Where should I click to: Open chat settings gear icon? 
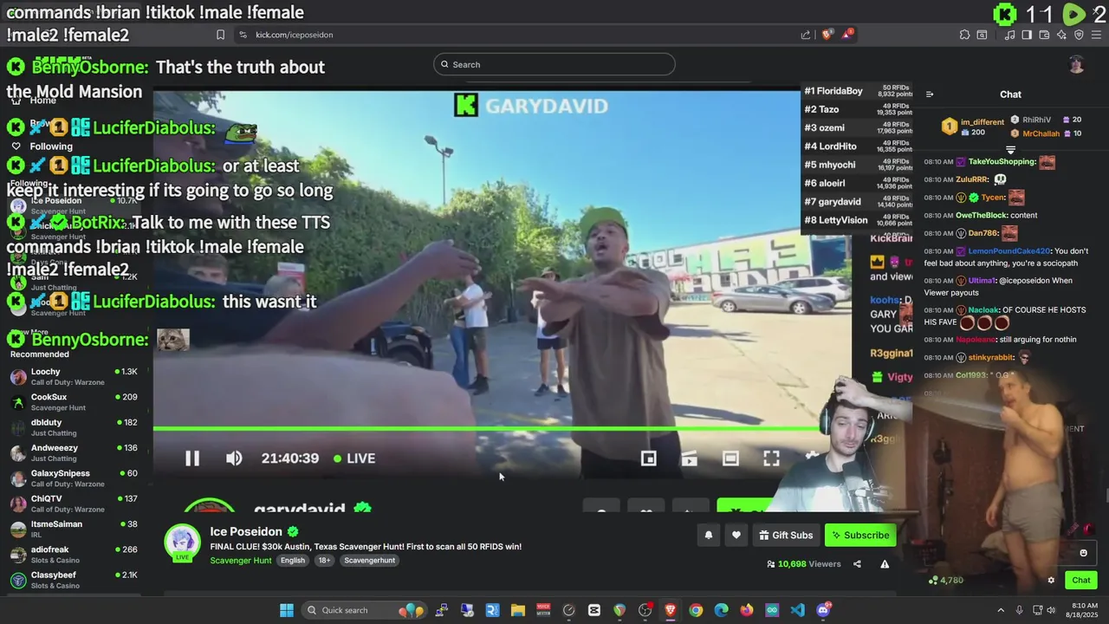tap(1051, 581)
